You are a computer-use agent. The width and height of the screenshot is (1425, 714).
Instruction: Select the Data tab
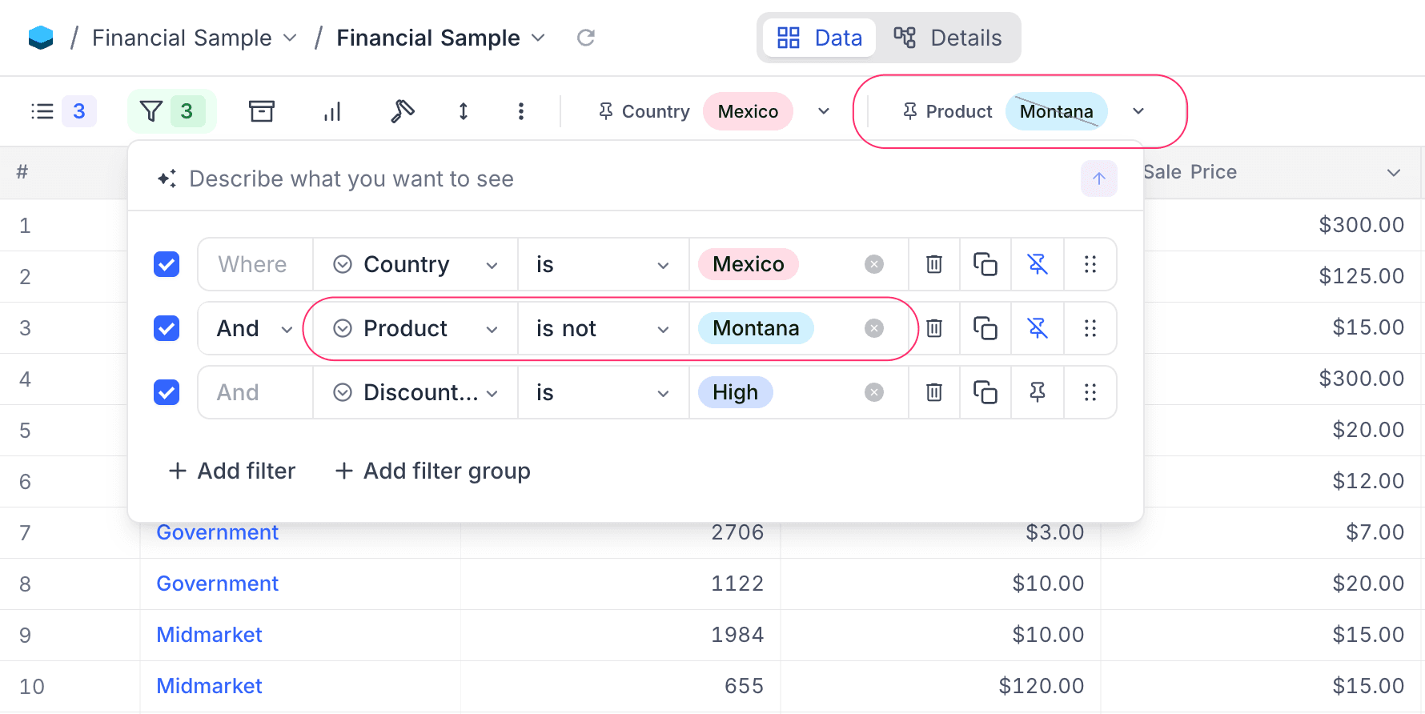tap(819, 38)
